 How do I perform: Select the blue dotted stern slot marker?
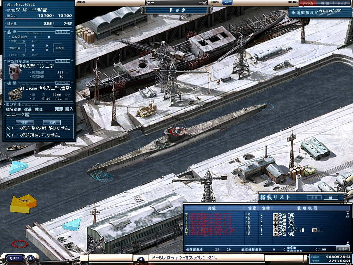pos(266,106)
